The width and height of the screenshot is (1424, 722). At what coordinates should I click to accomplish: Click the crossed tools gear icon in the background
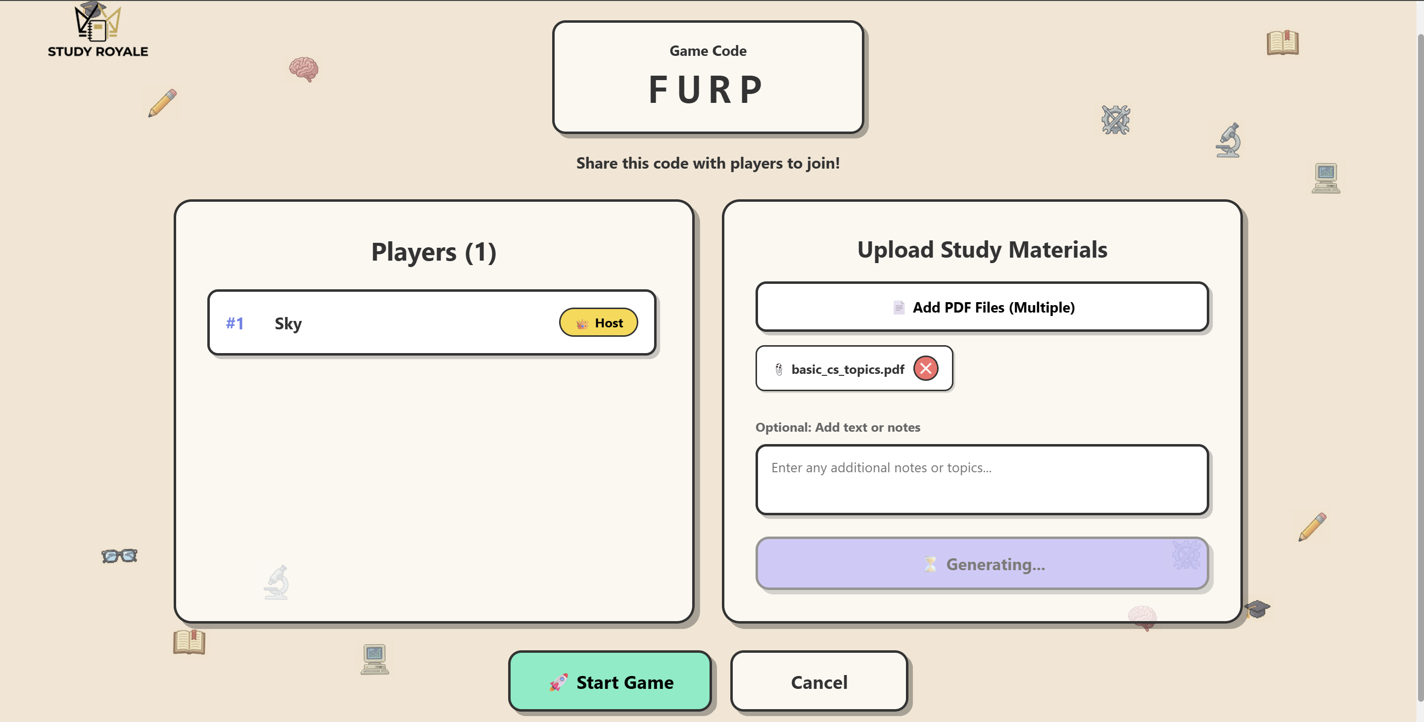pos(1116,120)
